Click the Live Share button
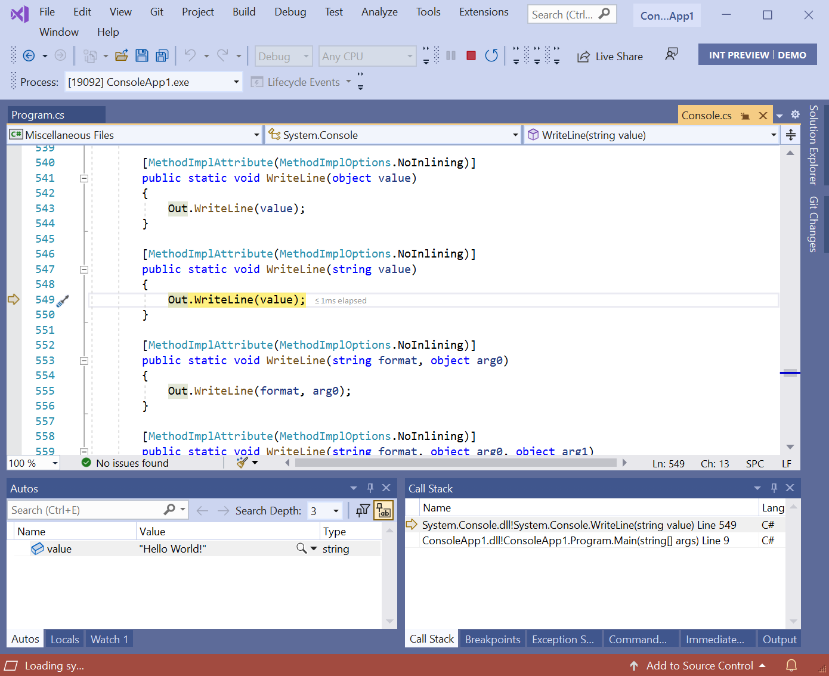 610,56
